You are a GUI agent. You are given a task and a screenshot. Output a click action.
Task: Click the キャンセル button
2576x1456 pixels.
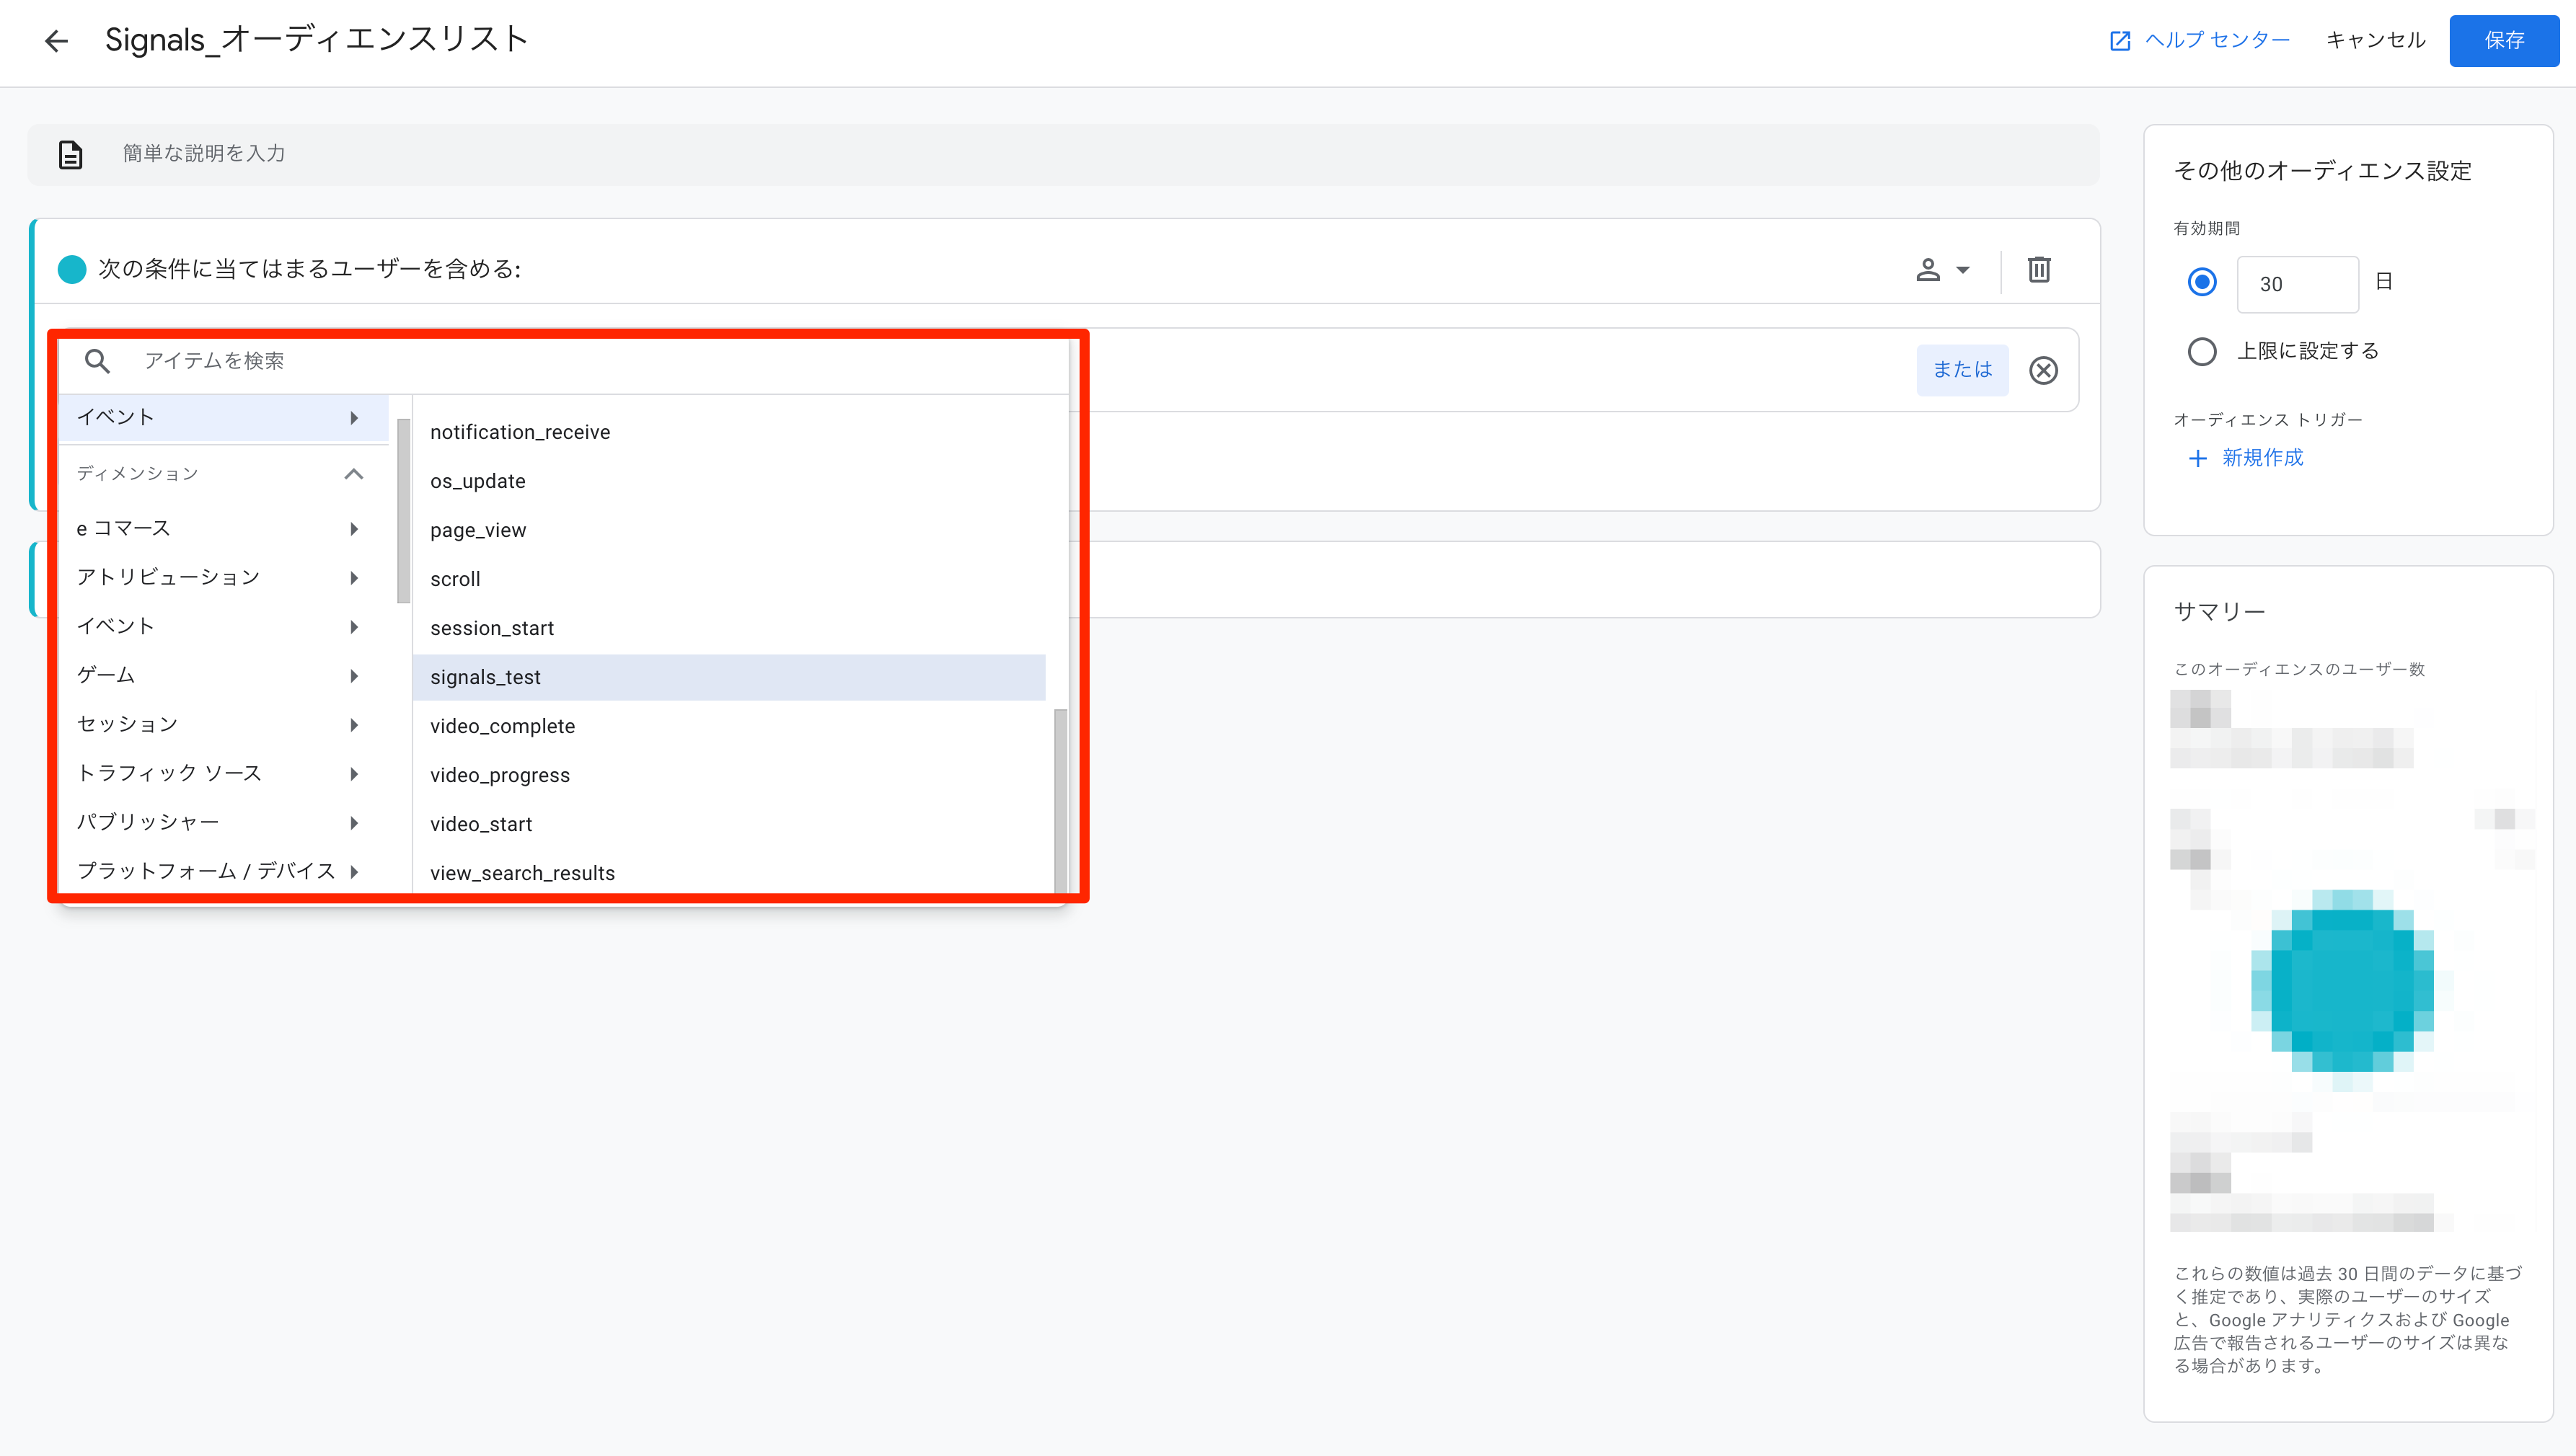click(2375, 41)
